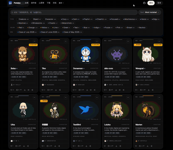The width and height of the screenshot is (173, 150).
Task: Download the Tiko pet
Action: pyautogui.click(x=56, y=90)
